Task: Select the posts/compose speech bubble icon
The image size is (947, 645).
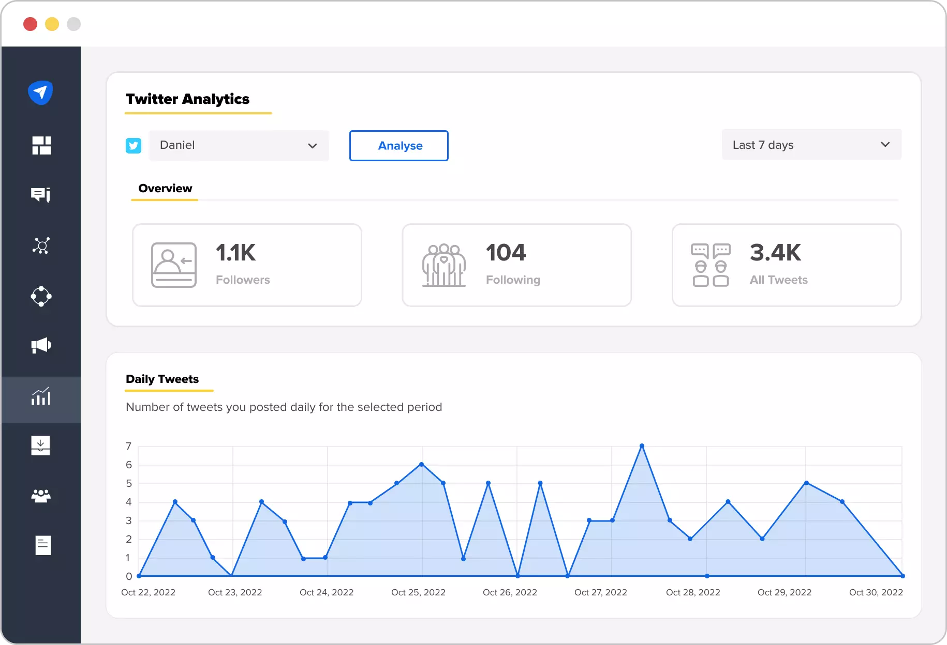Action: 41,195
